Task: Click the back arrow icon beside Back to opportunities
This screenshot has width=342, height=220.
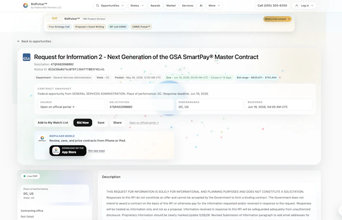Action: click(x=18, y=41)
